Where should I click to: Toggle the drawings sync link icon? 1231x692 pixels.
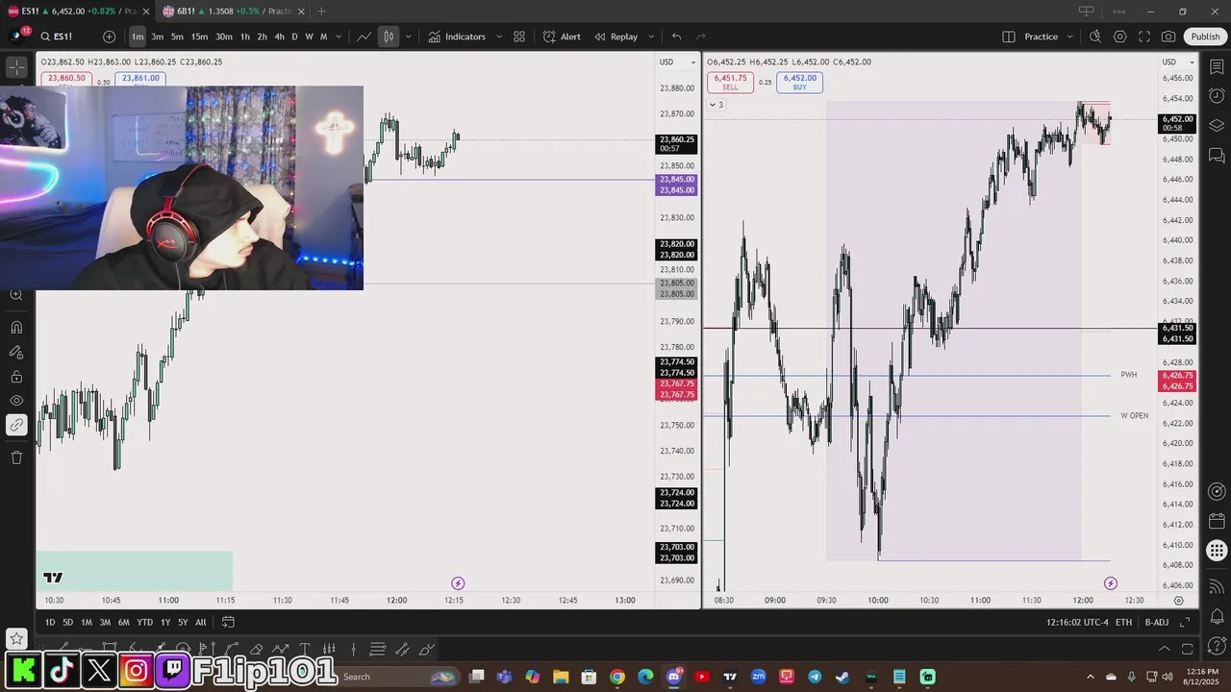16,425
